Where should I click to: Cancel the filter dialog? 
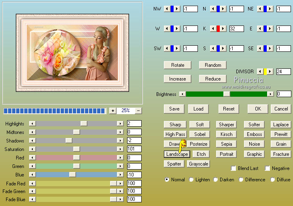click(281, 109)
